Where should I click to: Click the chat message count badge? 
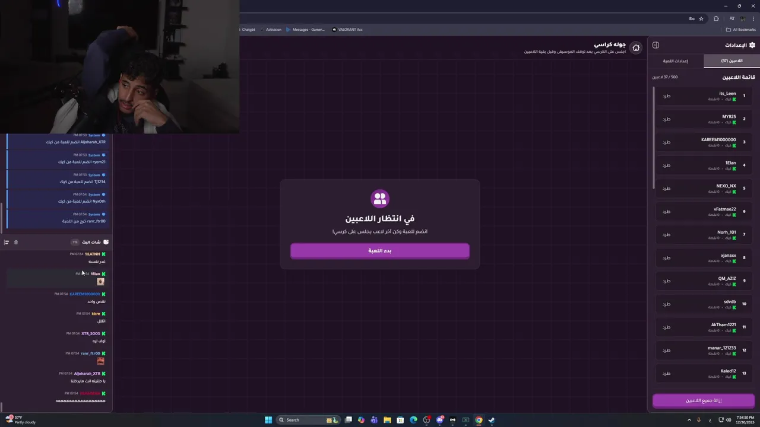[75, 242]
